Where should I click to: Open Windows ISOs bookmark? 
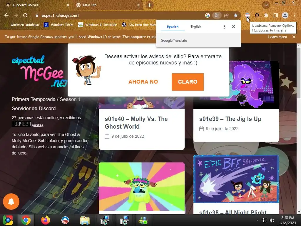(x=58, y=25)
